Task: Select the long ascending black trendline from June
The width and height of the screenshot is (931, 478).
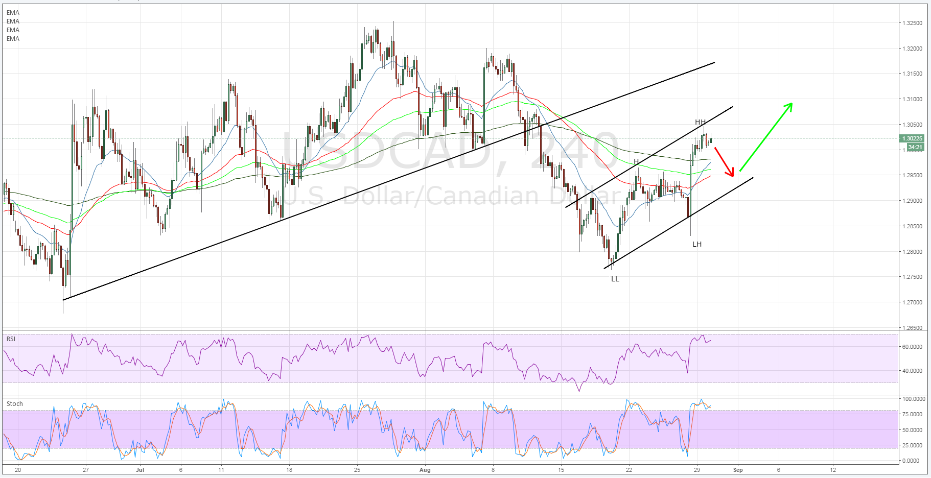Action: 388,181
